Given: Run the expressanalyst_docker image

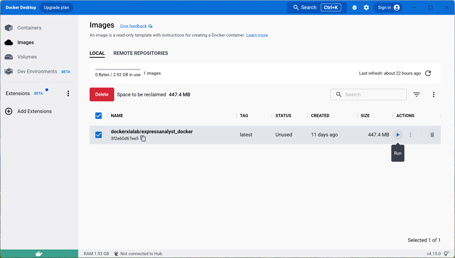Looking at the screenshot, I should click(398, 135).
